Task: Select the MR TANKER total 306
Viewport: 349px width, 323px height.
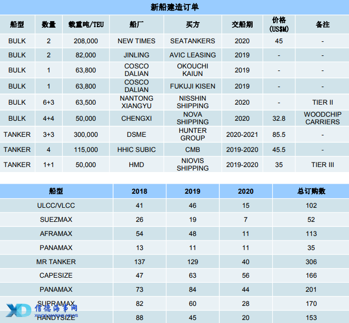Action: pyautogui.click(x=311, y=262)
